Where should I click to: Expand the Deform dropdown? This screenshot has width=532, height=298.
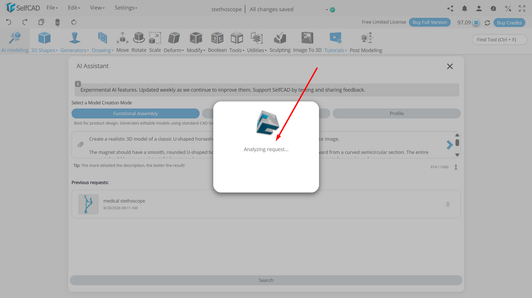[x=174, y=42]
